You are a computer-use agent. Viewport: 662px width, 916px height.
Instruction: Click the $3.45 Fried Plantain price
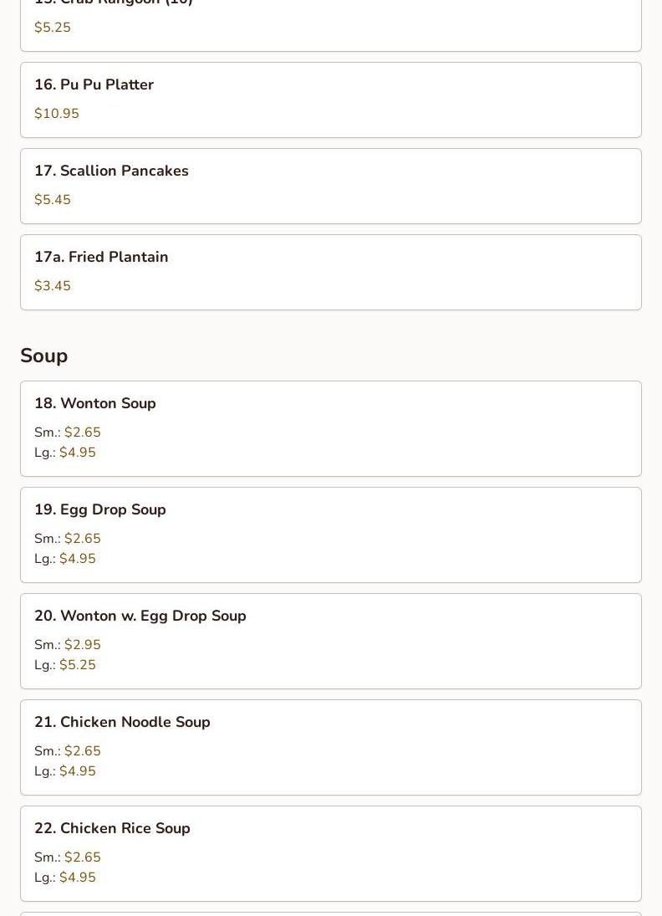pos(53,286)
